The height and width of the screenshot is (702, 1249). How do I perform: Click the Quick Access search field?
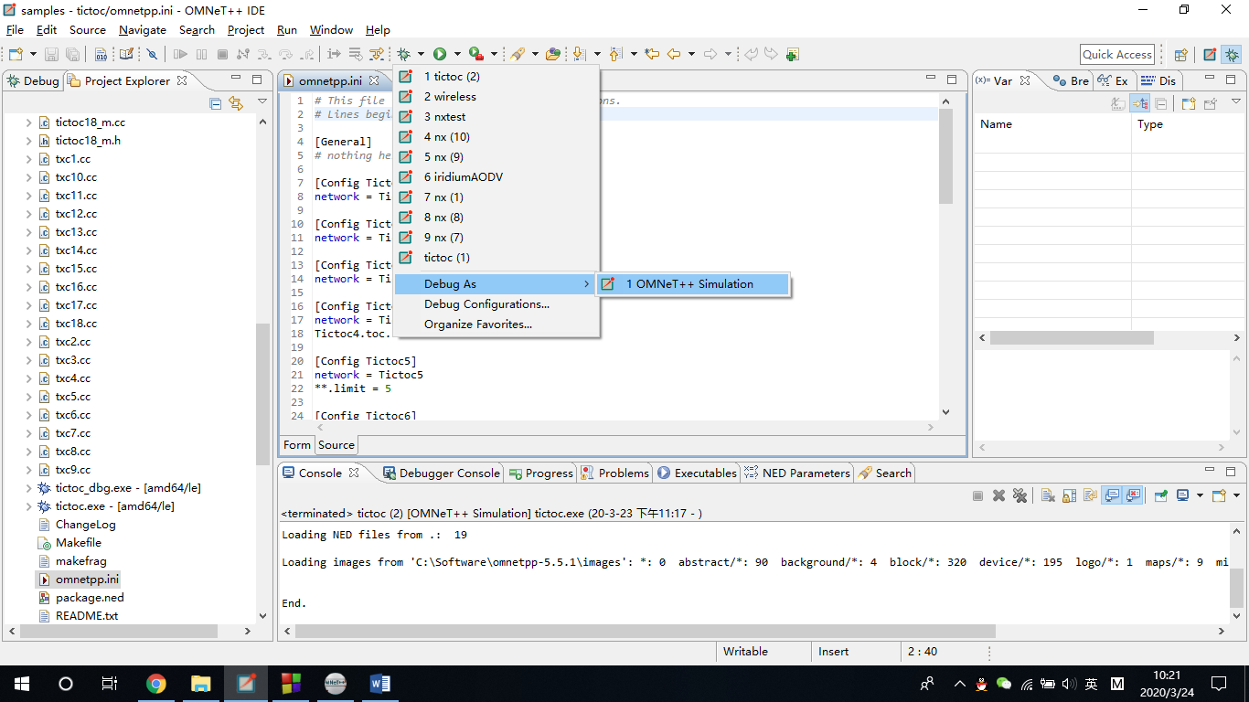pos(1116,55)
